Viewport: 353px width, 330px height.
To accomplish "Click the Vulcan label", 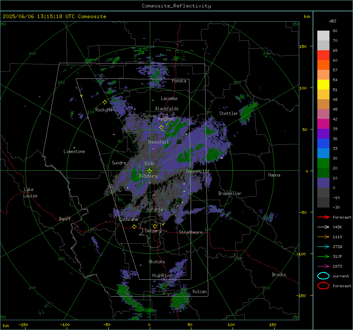I will tap(199, 292).
